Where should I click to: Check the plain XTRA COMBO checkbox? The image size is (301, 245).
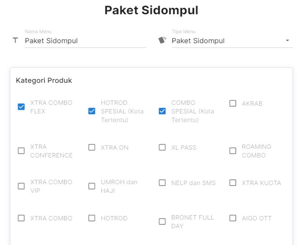click(x=21, y=218)
